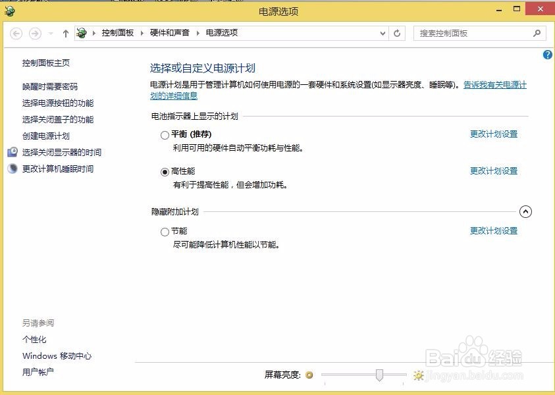Open 选择电源按钮的功能 link
Screen dimensions: 555x395
point(58,103)
